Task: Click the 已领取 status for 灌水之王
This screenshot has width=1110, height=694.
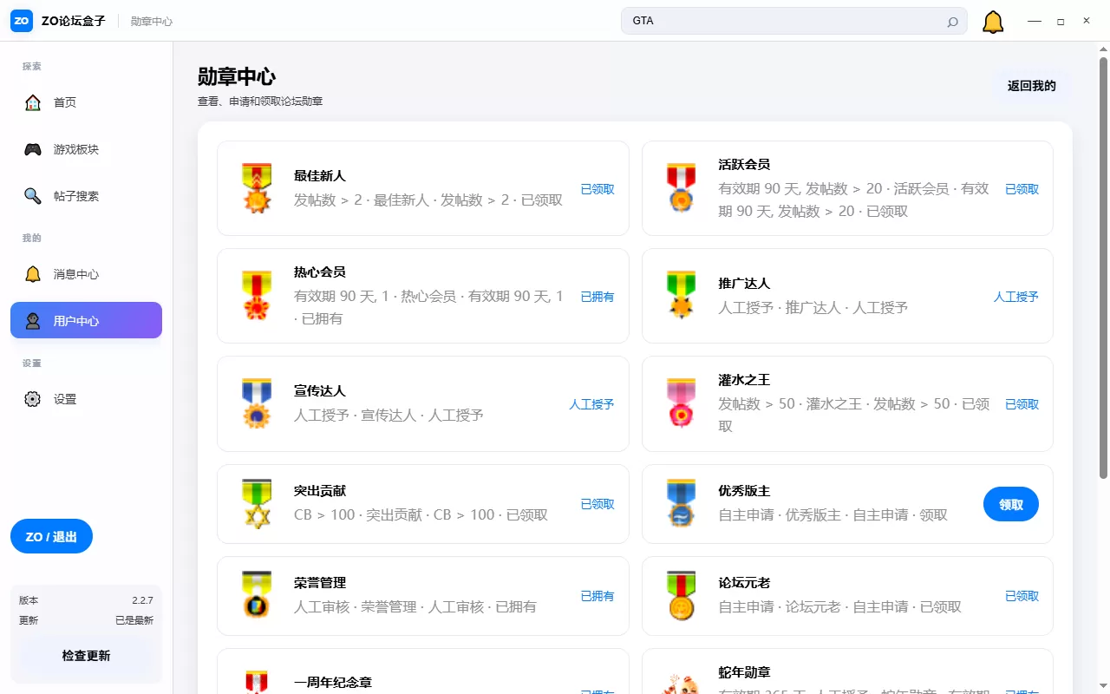Action: 1022,404
